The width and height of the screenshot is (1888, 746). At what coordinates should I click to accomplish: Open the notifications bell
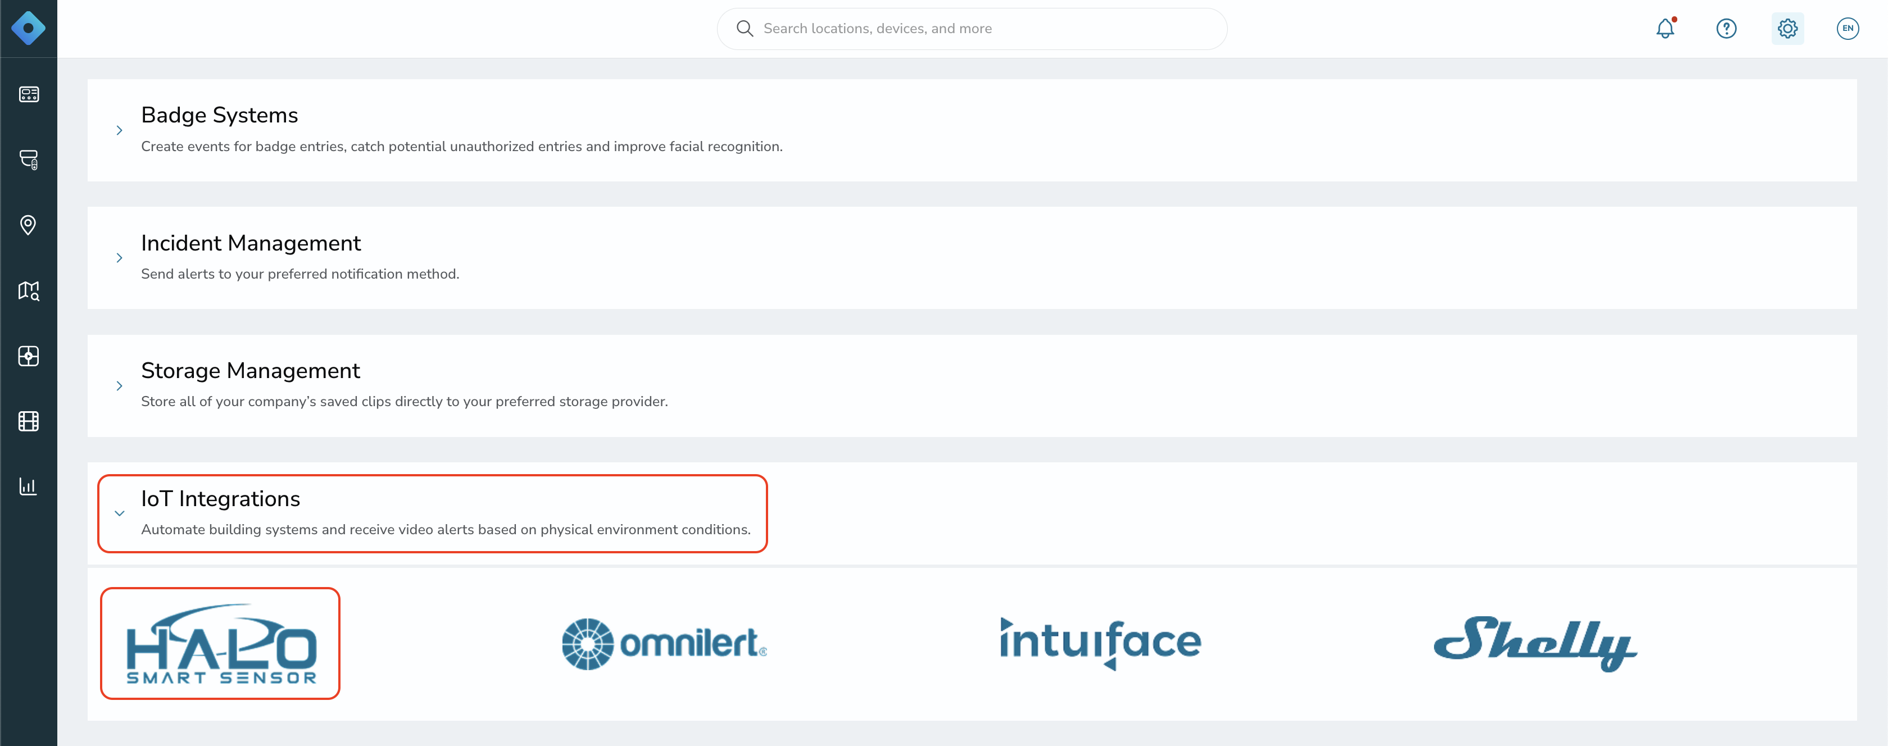(1665, 29)
